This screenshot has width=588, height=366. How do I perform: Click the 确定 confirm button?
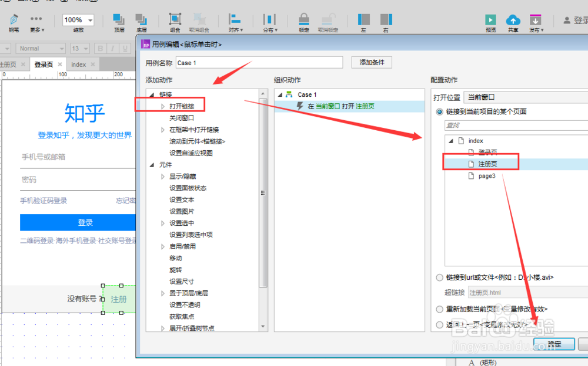[553, 344]
